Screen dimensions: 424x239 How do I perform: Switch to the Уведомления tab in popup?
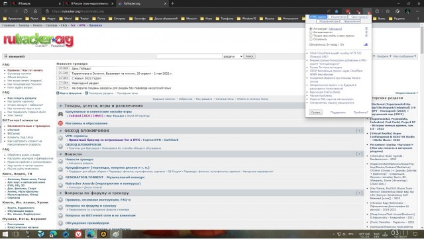tap(351, 21)
